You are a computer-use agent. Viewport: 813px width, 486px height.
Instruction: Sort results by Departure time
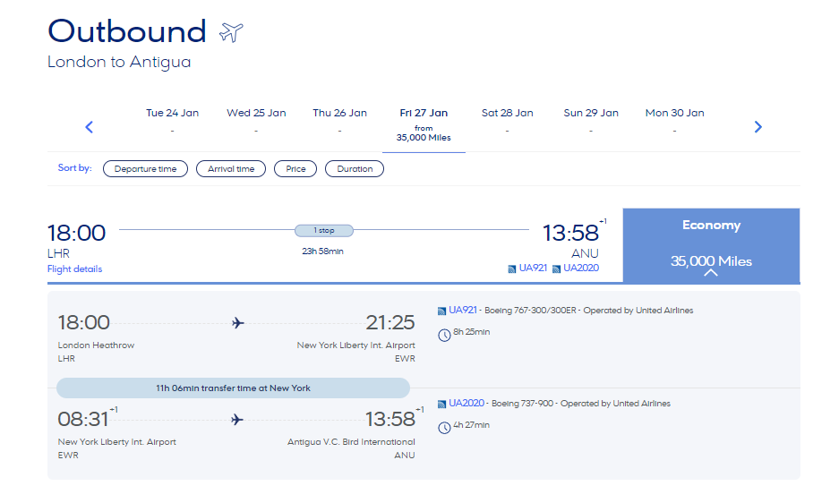coord(145,169)
